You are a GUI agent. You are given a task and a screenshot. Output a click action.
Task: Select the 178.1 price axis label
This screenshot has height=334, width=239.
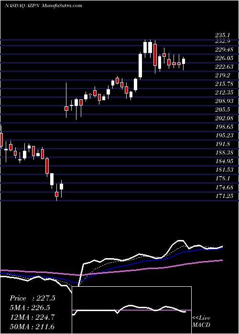(x=222, y=178)
